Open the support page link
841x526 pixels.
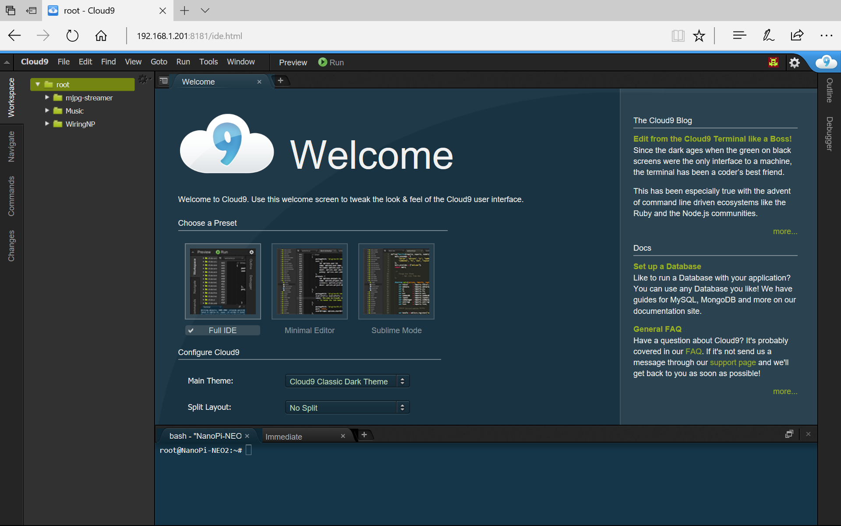coord(732,363)
